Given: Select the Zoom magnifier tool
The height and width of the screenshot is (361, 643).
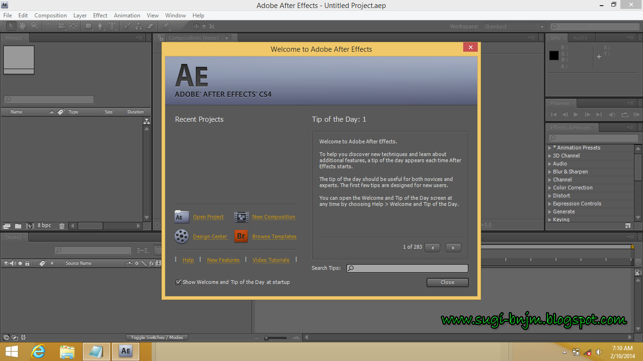Looking at the screenshot, I should tap(35, 26).
